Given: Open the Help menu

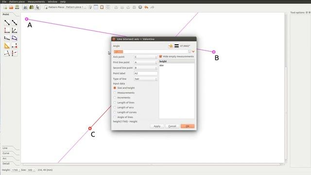Looking at the screenshot, I should click(63, 1).
